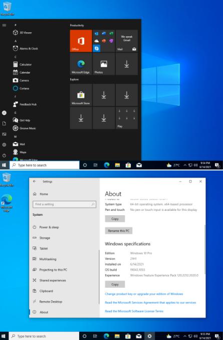
Task: Open the Skype small tile
Action: [96, 48]
